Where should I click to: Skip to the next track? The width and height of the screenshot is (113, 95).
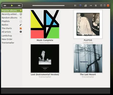point(19,6)
